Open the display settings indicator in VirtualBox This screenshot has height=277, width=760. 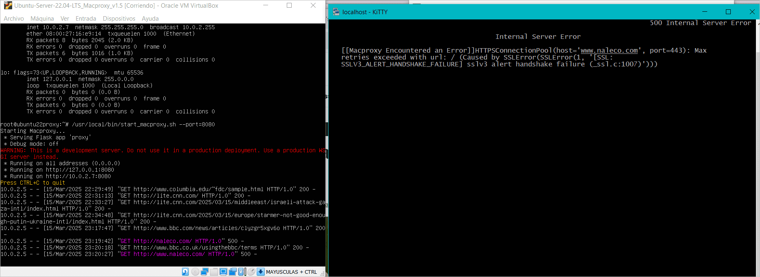223,272
